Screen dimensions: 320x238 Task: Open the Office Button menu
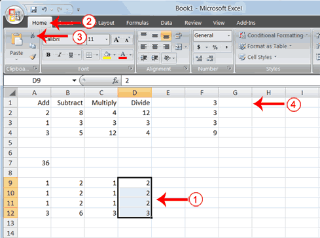coord(14,15)
